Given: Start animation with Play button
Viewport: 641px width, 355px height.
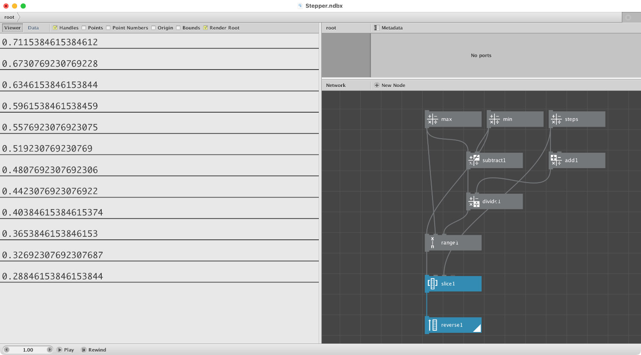Looking at the screenshot, I should coord(65,350).
